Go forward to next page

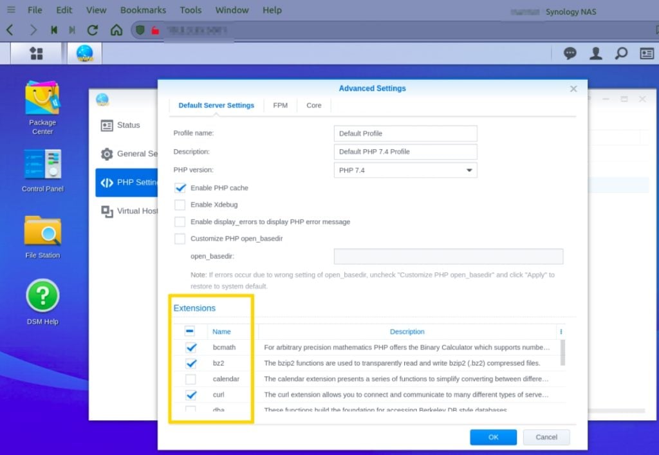(33, 30)
